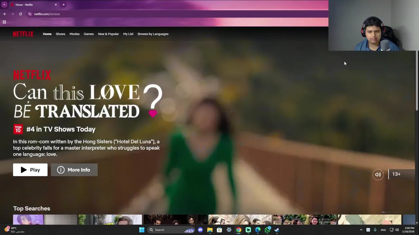Viewport: 419px width, 235px height.
Task: Close the Home - Netflix tab
Action: [x=56, y=5]
